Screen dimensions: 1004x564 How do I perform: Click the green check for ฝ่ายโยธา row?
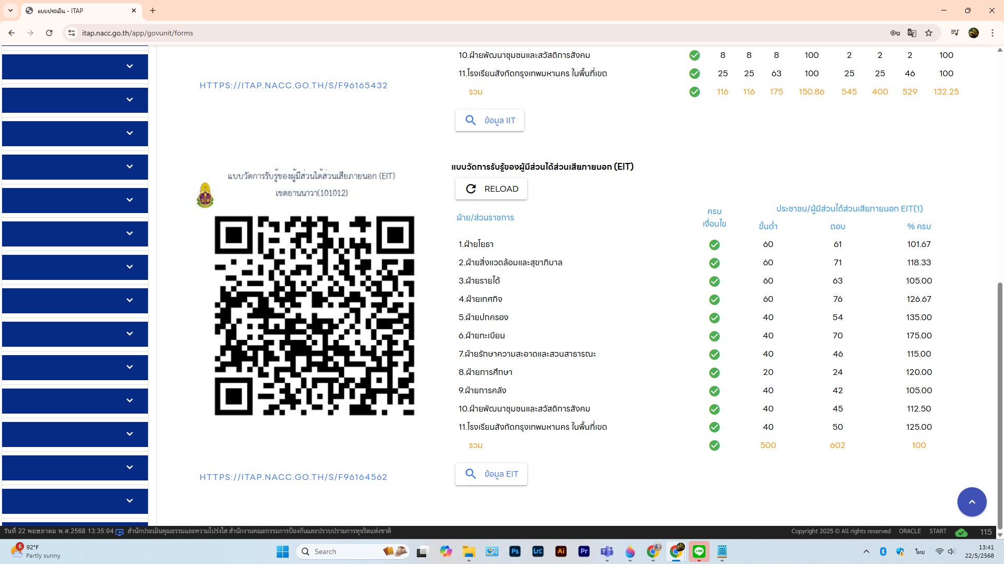tap(714, 244)
